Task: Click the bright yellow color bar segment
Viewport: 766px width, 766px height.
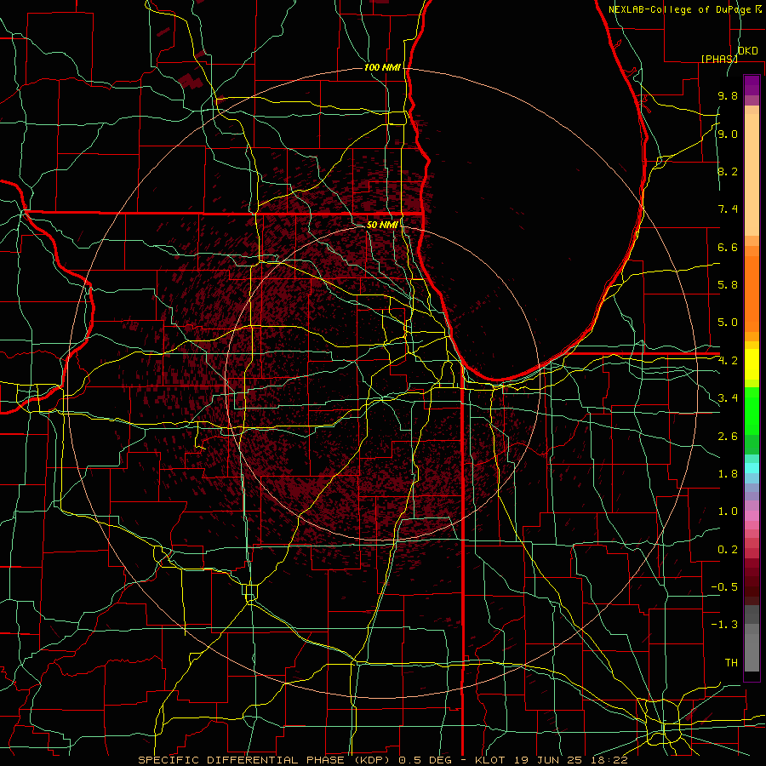Action: pos(752,364)
